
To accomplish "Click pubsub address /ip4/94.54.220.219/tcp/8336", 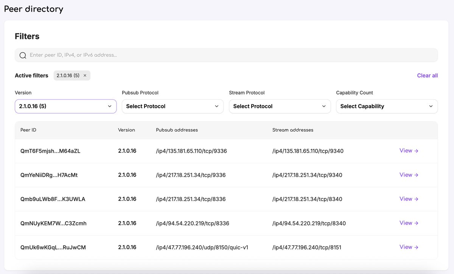I will pyautogui.click(x=193, y=223).
